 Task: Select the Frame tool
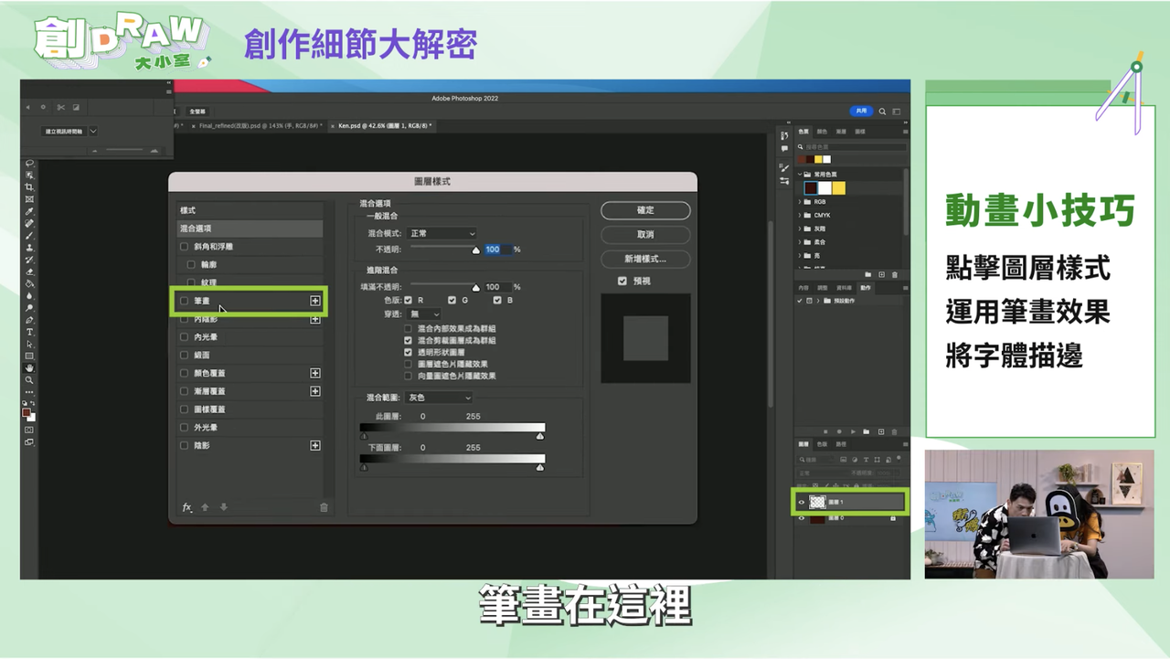click(29, 199)
